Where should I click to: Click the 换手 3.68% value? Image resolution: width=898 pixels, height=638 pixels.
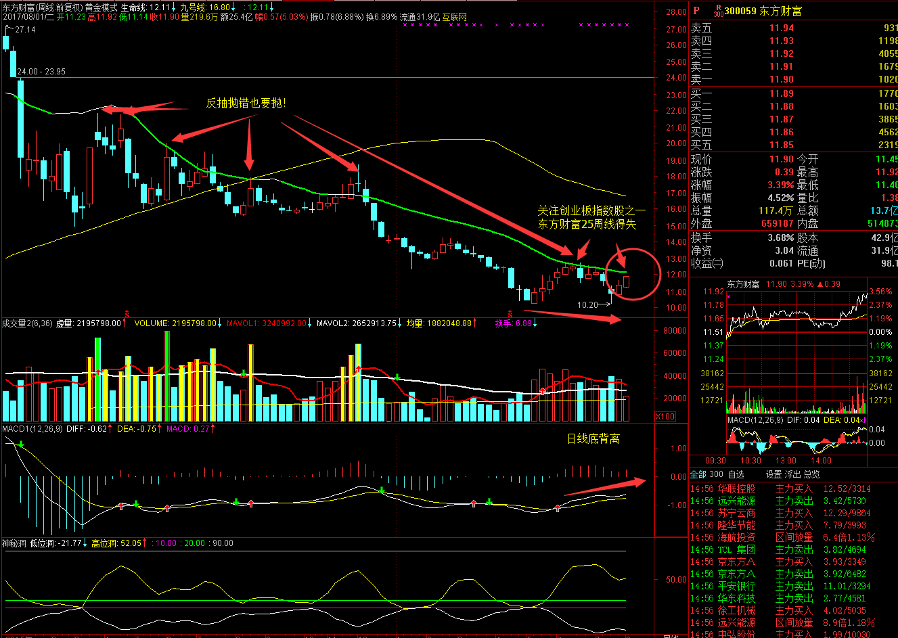tap(780, 237)
